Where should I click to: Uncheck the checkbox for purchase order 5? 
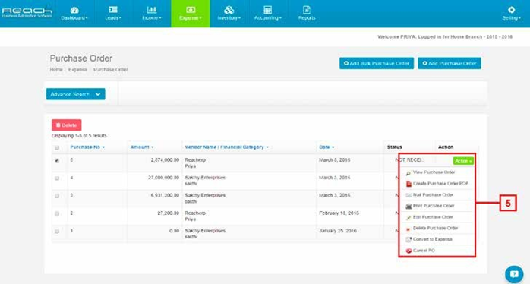(57, 160)
